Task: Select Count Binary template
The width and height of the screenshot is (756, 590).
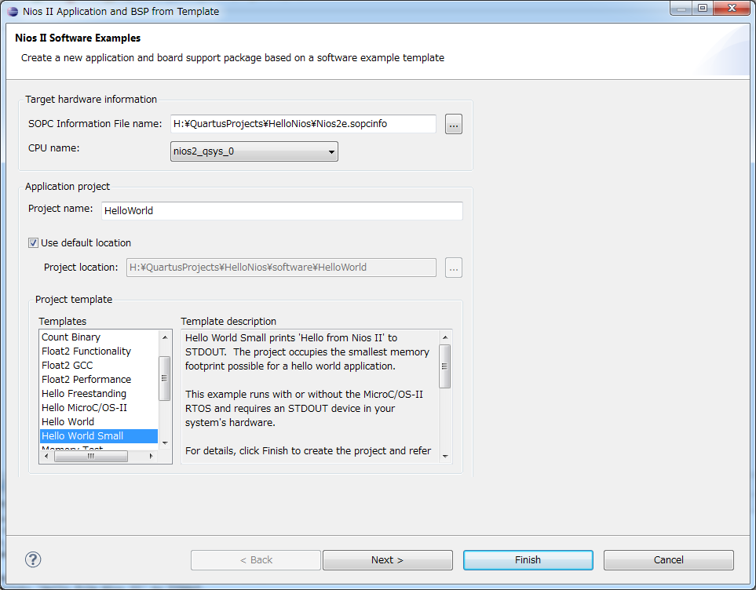Action: (x=99, y=337)
